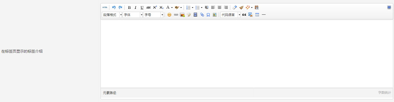
Task: Insert special character with Omega icon
Action: click(x=208, y=15)
